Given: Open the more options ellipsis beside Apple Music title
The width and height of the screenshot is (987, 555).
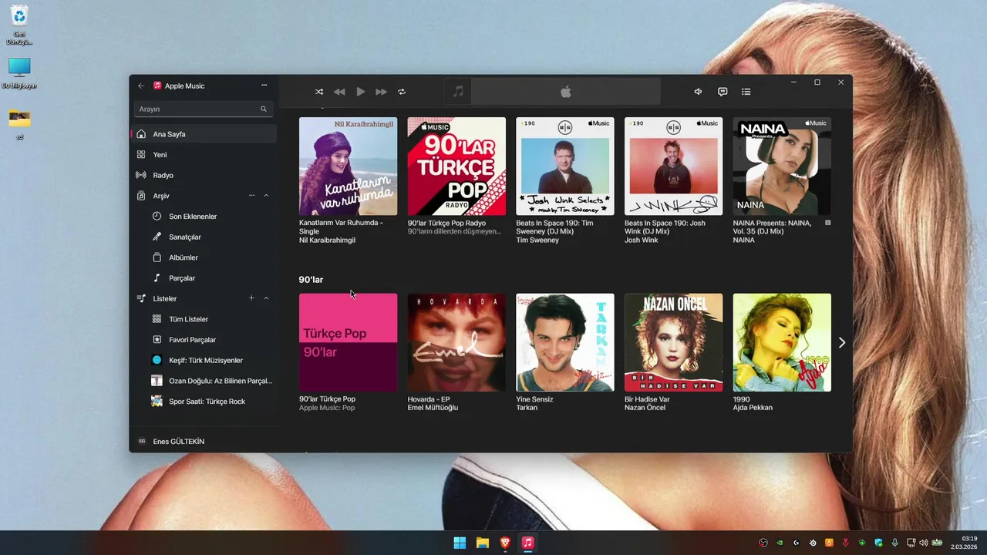Looking at the screenshot, I should [264, 86].
